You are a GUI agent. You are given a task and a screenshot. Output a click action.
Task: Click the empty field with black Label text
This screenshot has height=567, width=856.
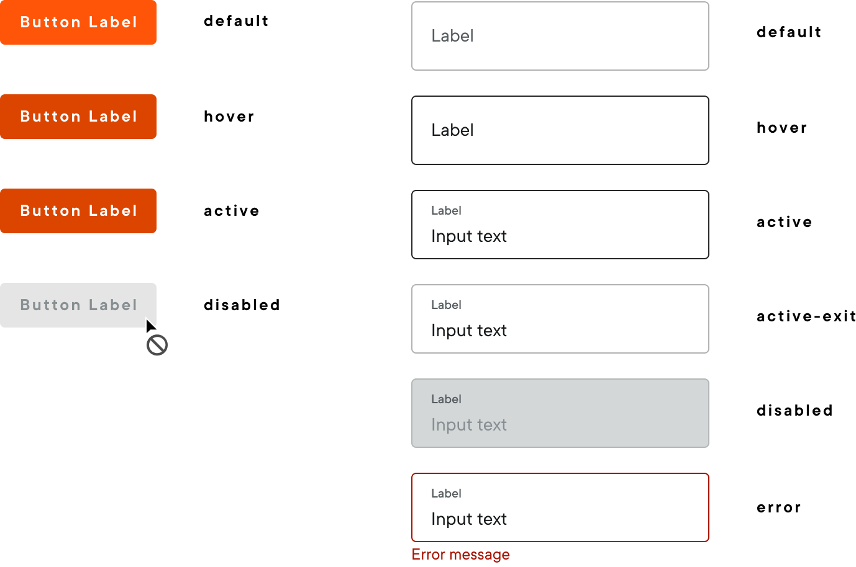coord(560,130)
